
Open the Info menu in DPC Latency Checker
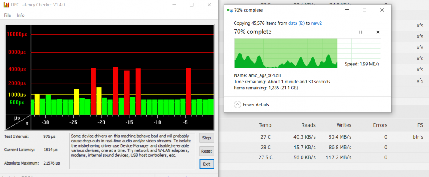(21, 15)
